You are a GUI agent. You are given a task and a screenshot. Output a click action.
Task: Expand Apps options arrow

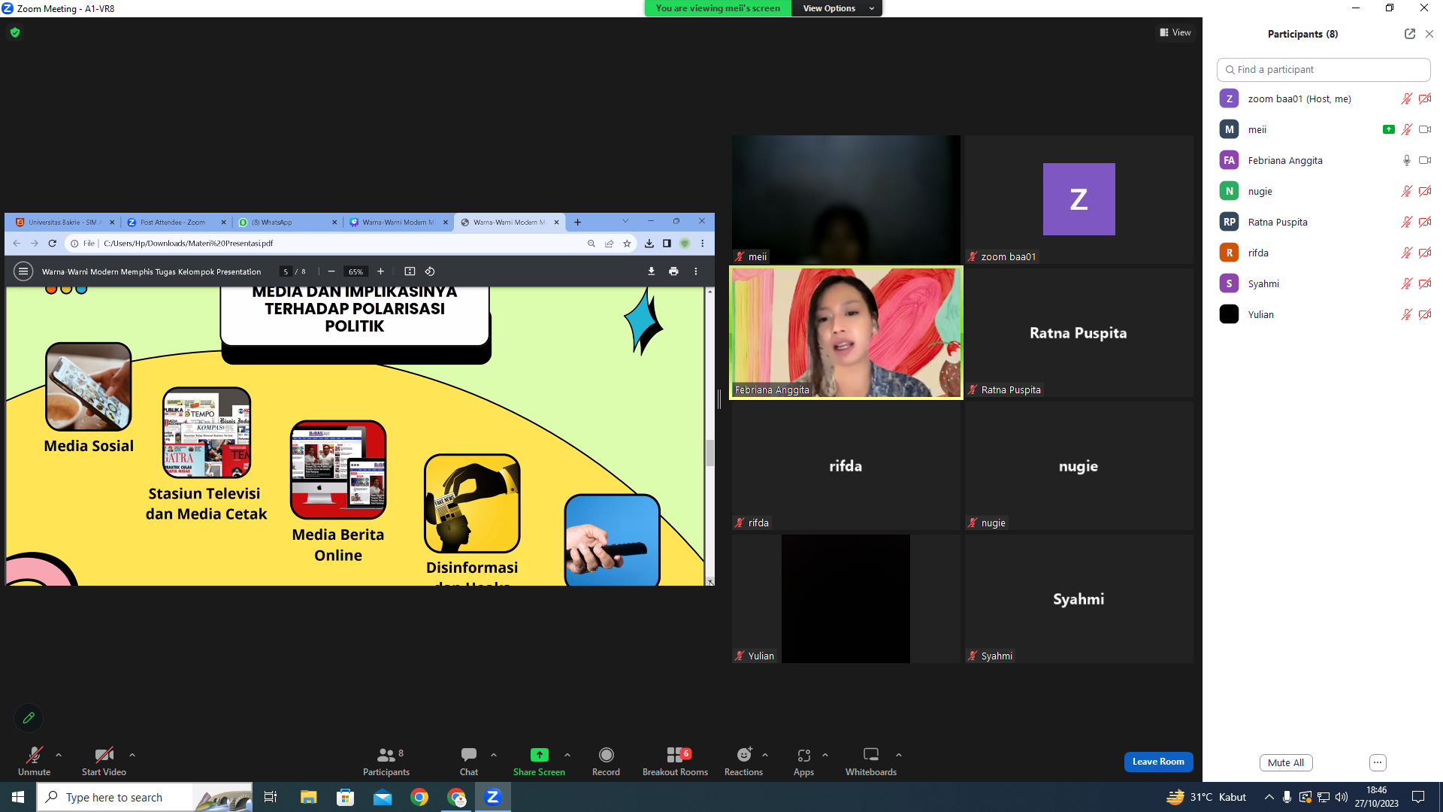click(825, 755)
